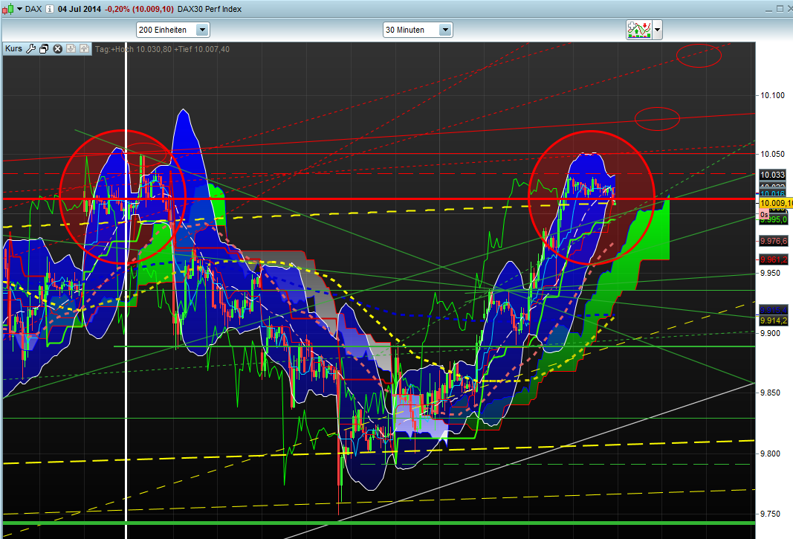Click the DAX30 Perf Index title text
The width and height of the screenshot is (793, 539).
(x=210, y=9)
